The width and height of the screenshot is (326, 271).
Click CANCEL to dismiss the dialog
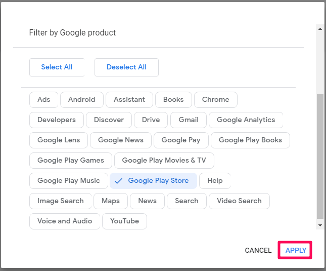pos(258,250)
